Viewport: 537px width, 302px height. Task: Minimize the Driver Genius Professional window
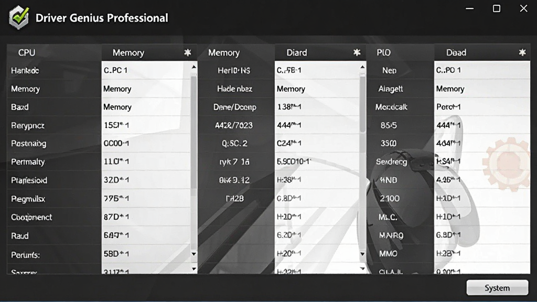coord(469,8)
